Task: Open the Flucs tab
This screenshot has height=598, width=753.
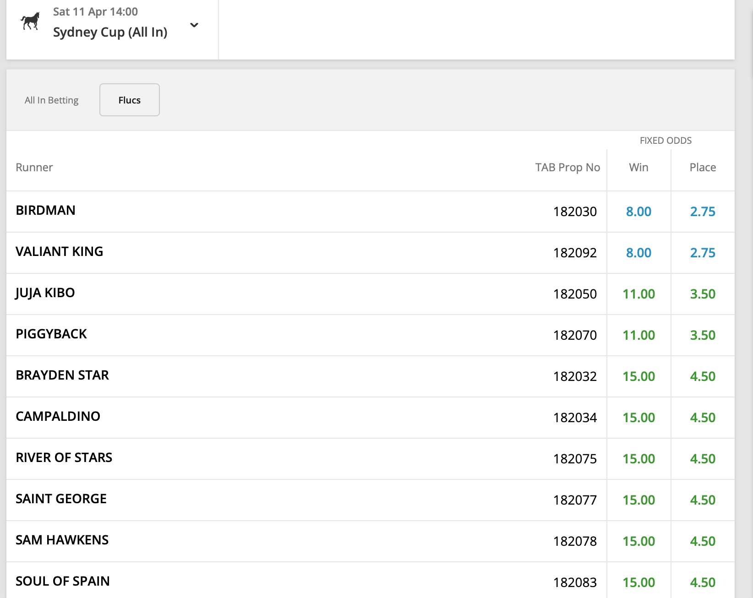Action: [x=129, y=100]
